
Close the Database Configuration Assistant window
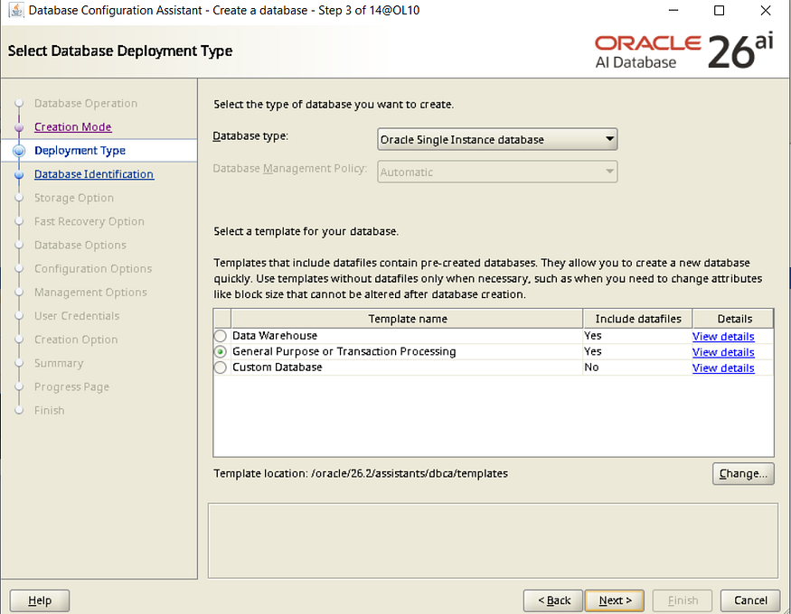766,10
